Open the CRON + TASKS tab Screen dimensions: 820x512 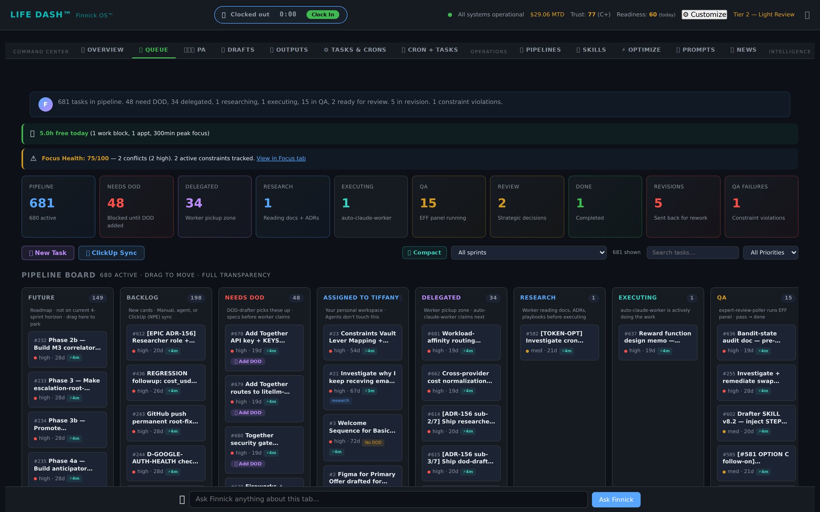430,50
